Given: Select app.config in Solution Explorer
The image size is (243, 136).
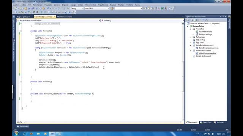Looking at the screenshot, I should 200,40.
